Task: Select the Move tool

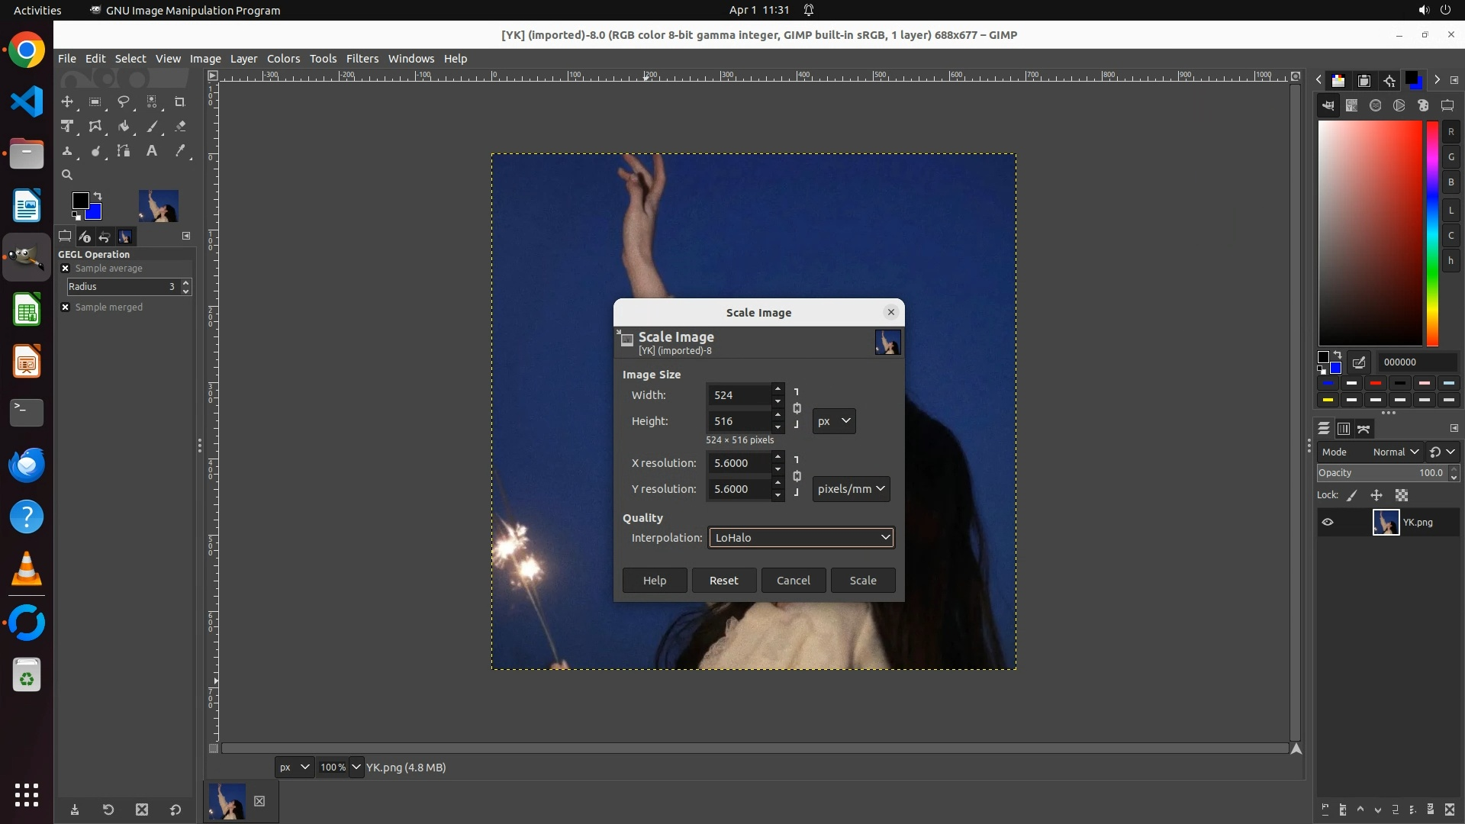Action: [x=67, y=101]
